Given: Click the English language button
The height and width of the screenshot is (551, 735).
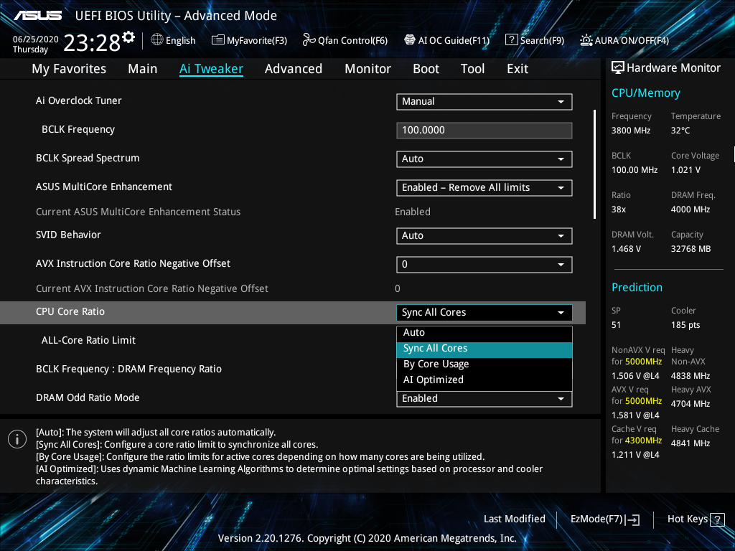Looking at the screenshot, I should pyautogui.click(x=174, y=40).
